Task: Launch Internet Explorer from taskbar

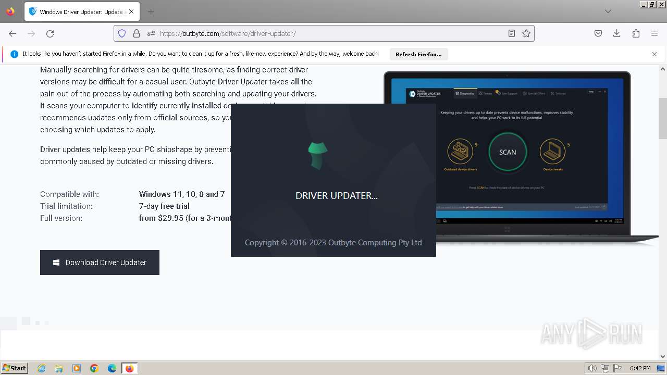Action: (42, 368)
